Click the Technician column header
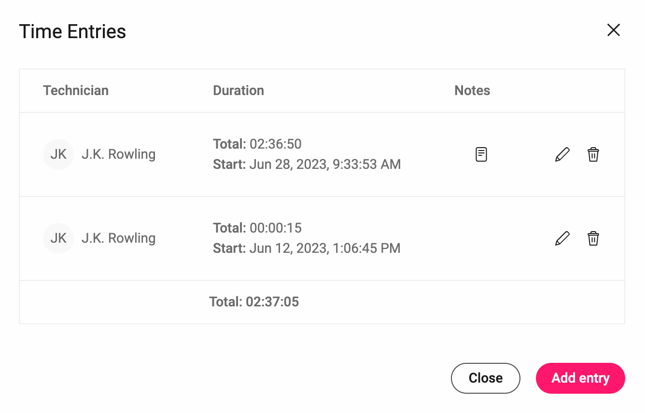Viewport: 645px width, 413px height. (x=76, y=91)
